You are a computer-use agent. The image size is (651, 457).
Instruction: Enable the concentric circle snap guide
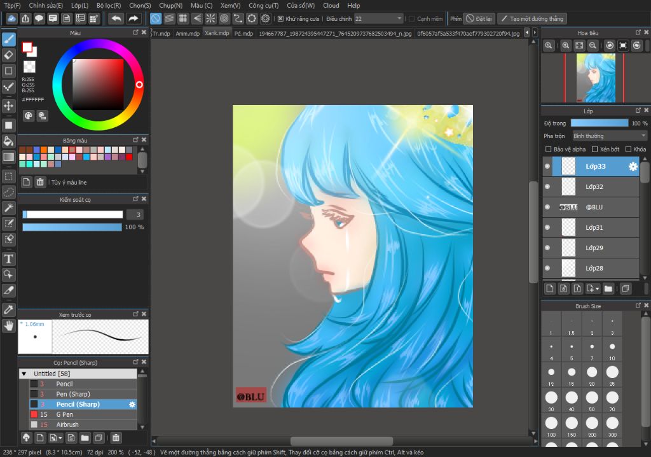coord(224,18)
